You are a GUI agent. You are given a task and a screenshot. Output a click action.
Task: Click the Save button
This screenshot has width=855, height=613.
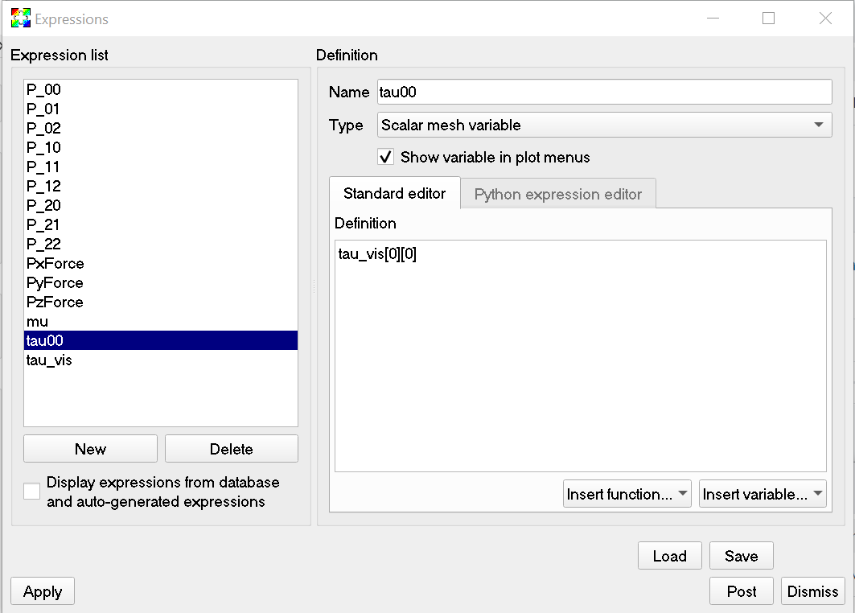741,555
